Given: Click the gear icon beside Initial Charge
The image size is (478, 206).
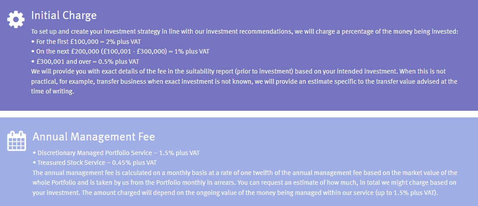Looking at the screenshot, I should pos(16,19).
